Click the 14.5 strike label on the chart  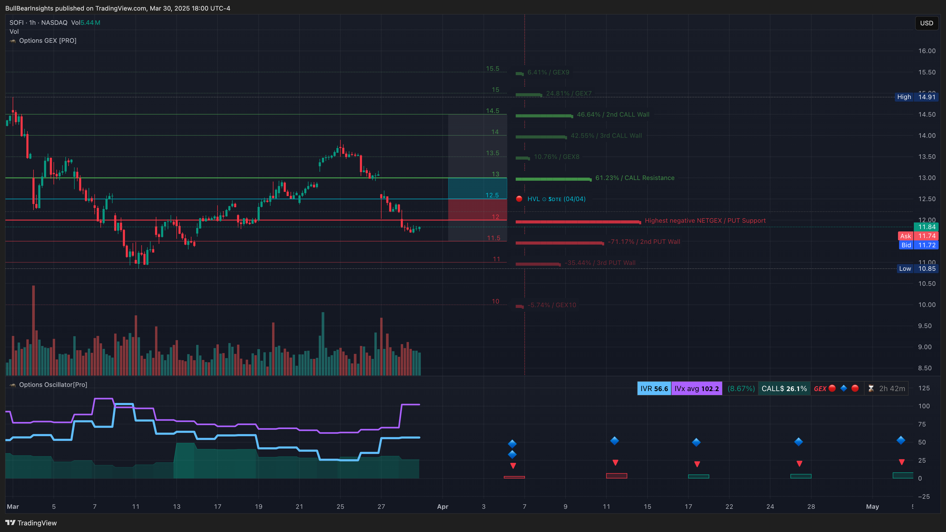[493, 111]
